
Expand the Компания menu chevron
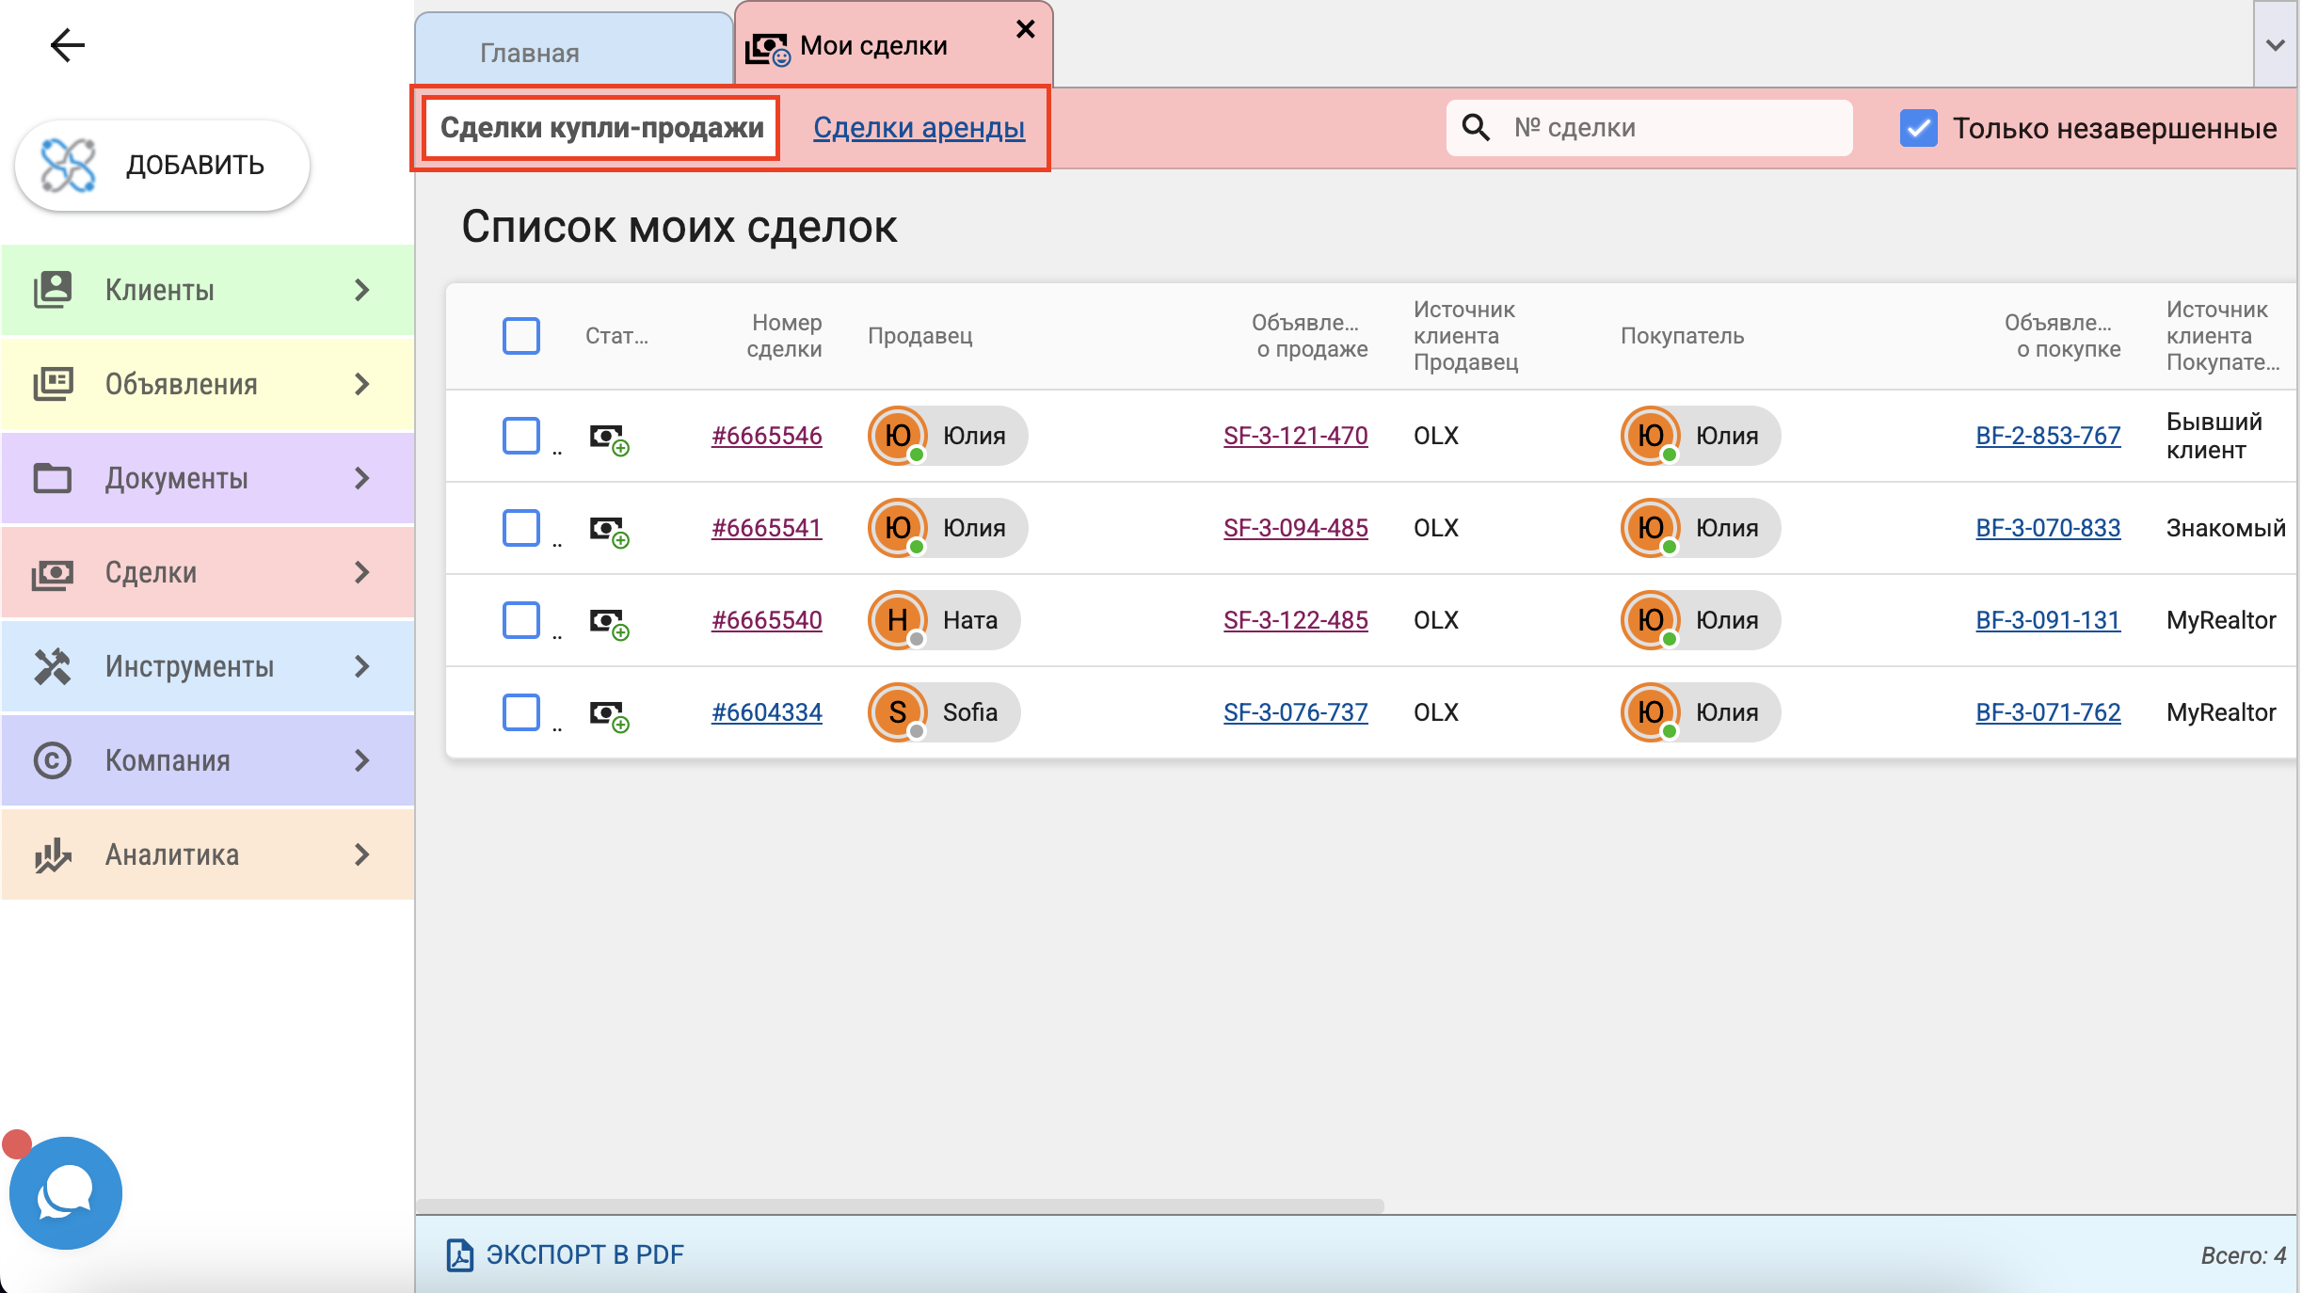(361, 760)
